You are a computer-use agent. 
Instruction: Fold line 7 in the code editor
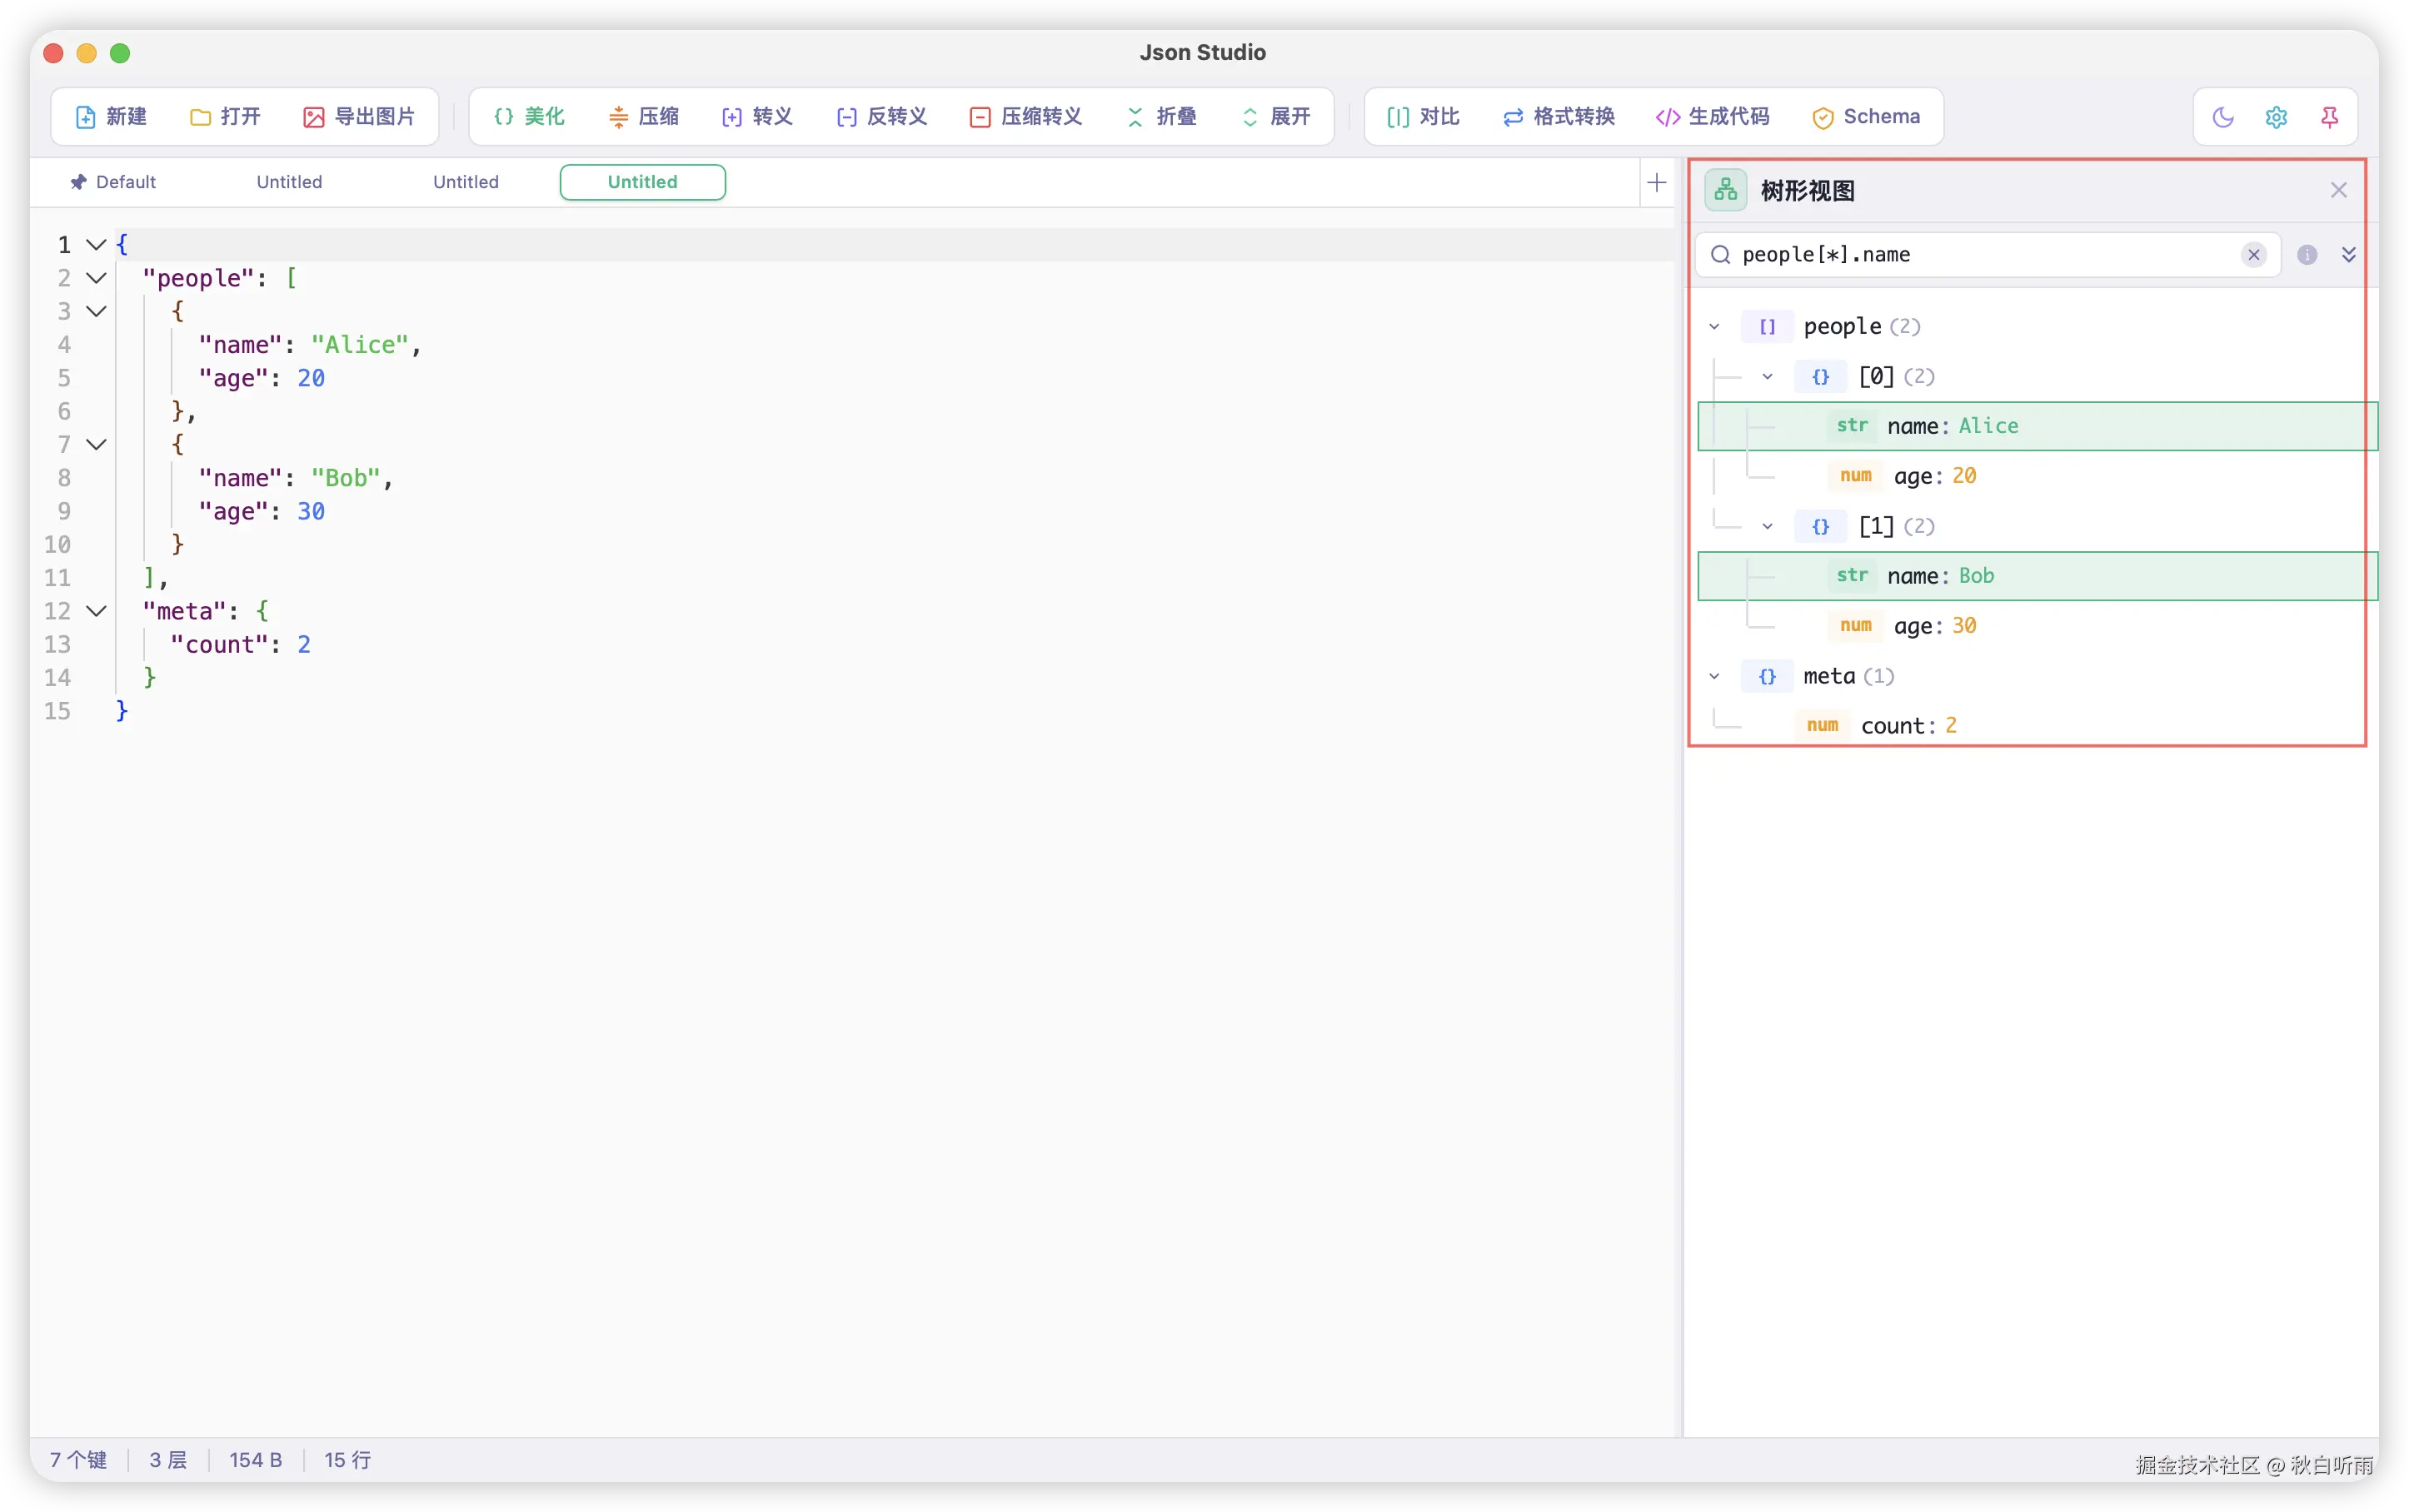(96, 445)
